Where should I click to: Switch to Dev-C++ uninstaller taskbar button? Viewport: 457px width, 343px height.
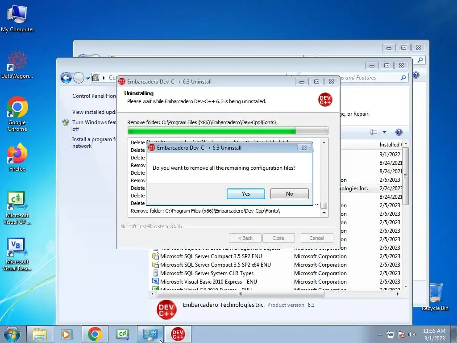click(x=178, y=334)
